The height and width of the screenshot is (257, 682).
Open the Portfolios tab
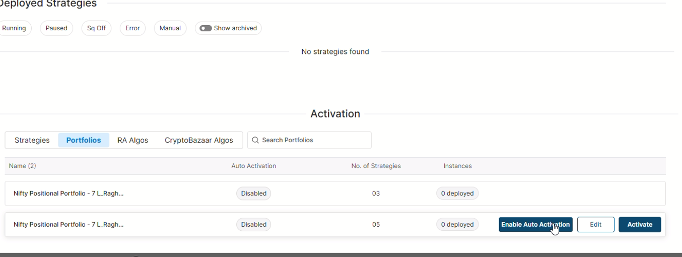click(84, 140)
